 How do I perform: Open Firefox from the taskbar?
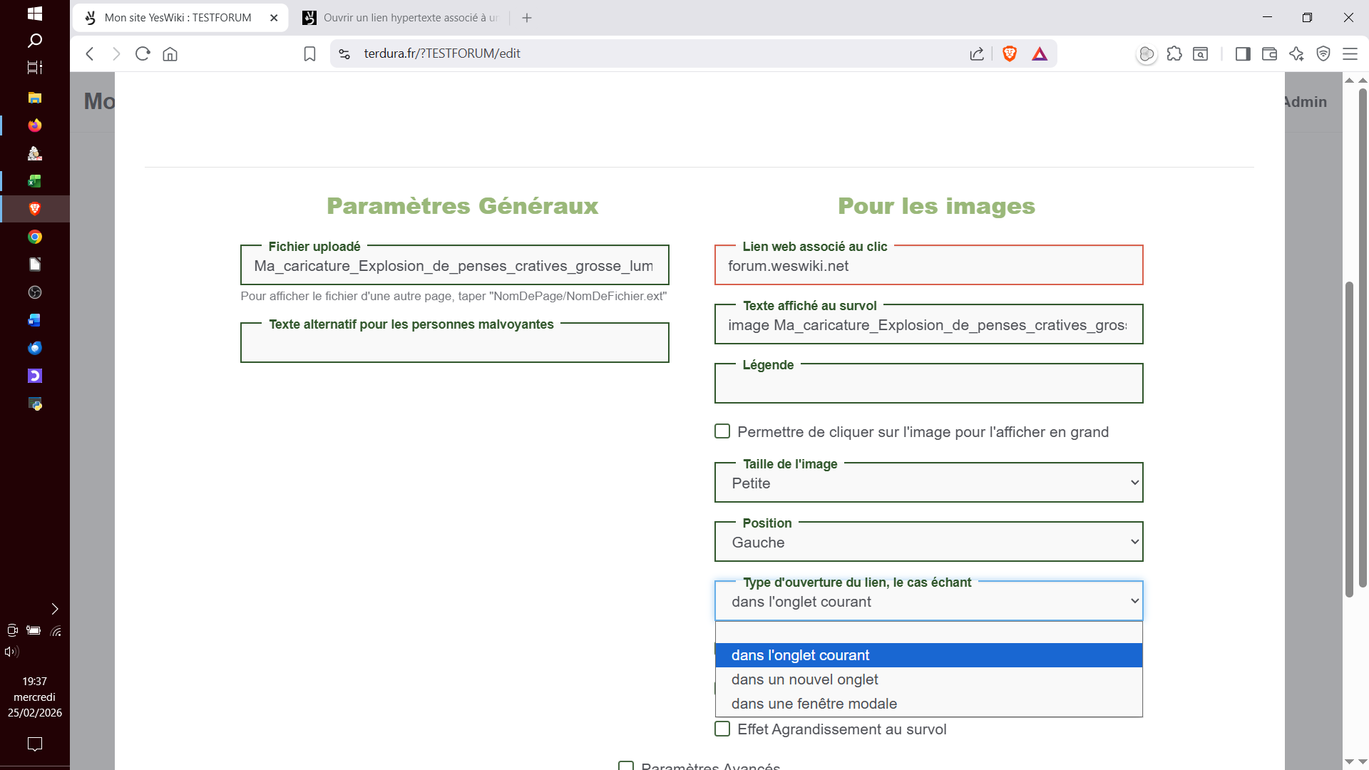click(34, 125)
